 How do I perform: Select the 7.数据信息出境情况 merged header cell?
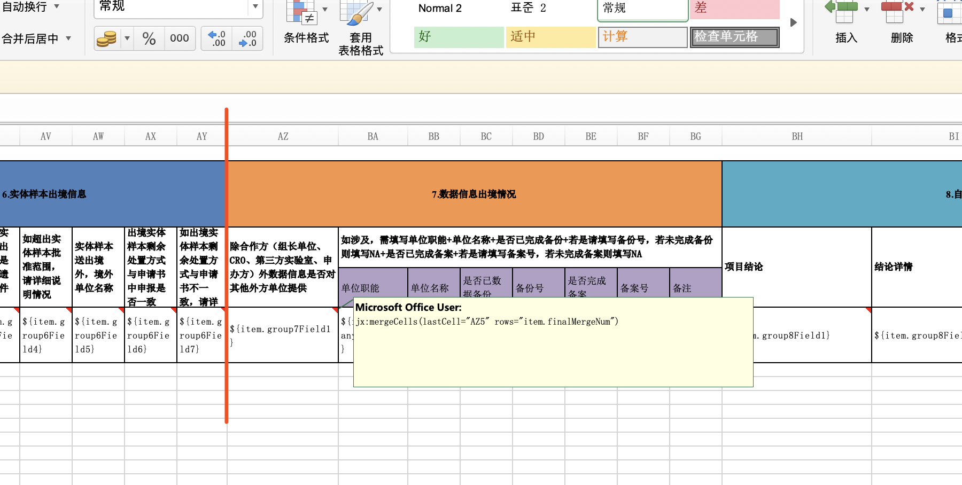click(475, 194)
